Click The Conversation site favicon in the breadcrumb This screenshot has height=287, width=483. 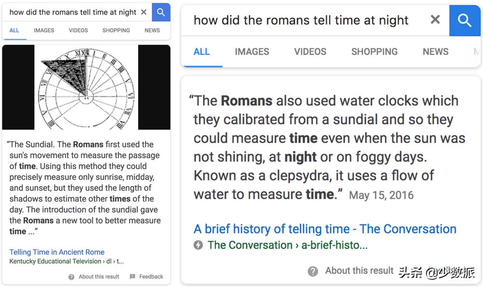(x=198, y=245)
